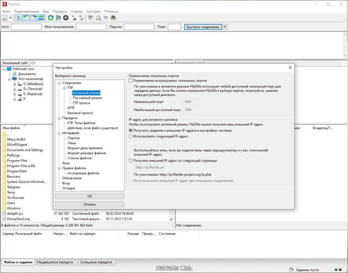Switch to Успешные передачи tab

pos(96,262)
